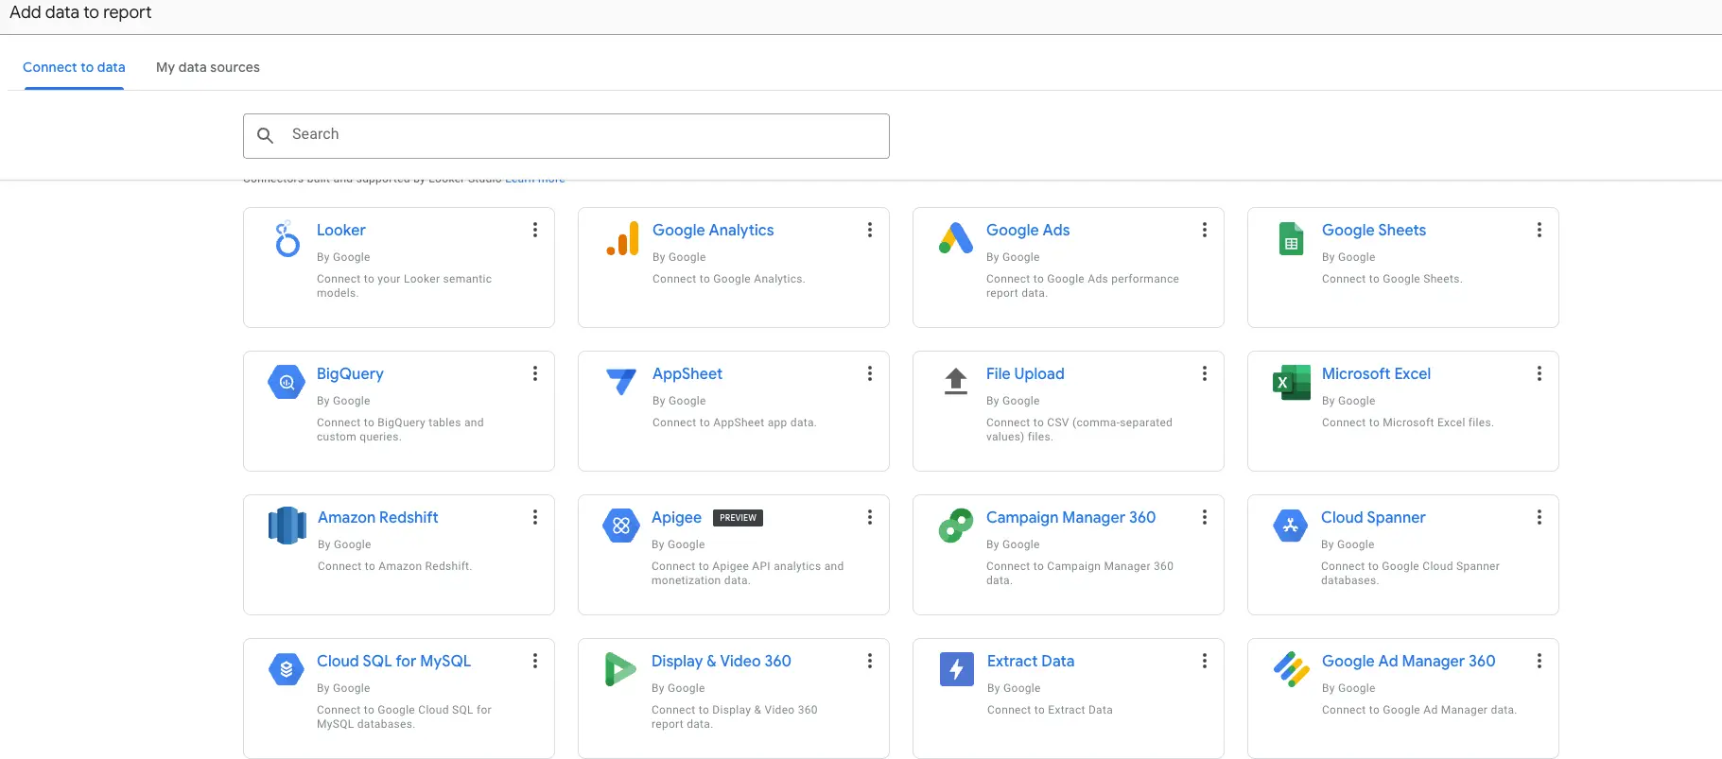Screen dimensions: 1722x759
Task: Open the Apigee card's three-dot menu
Action: [x=870, y=517]
